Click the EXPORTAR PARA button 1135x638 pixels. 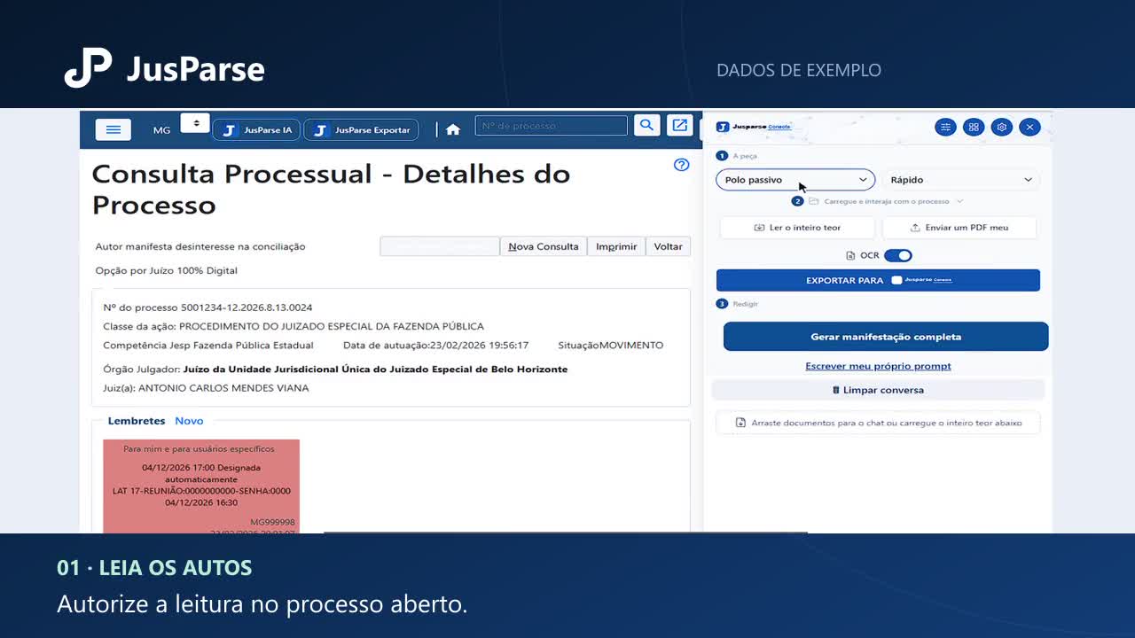pos(878,280)
